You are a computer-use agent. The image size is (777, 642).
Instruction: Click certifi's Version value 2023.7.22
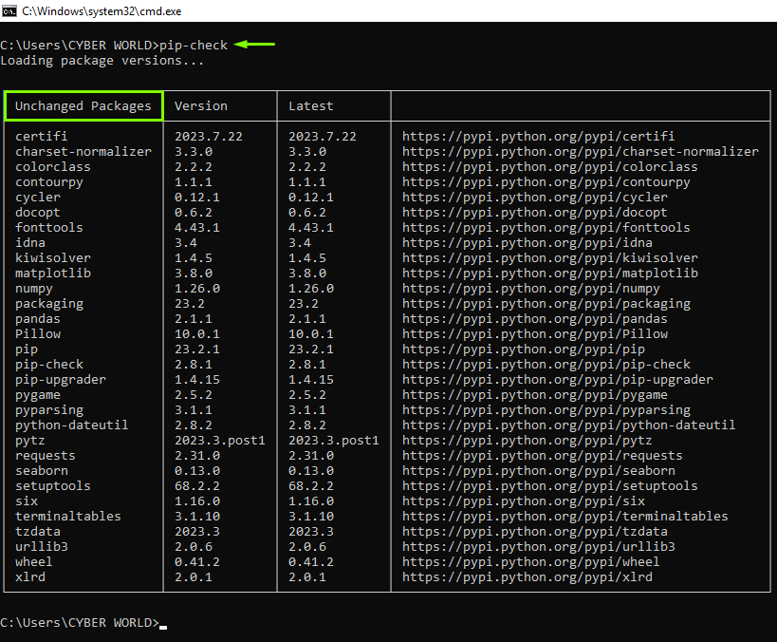point(208,137)
